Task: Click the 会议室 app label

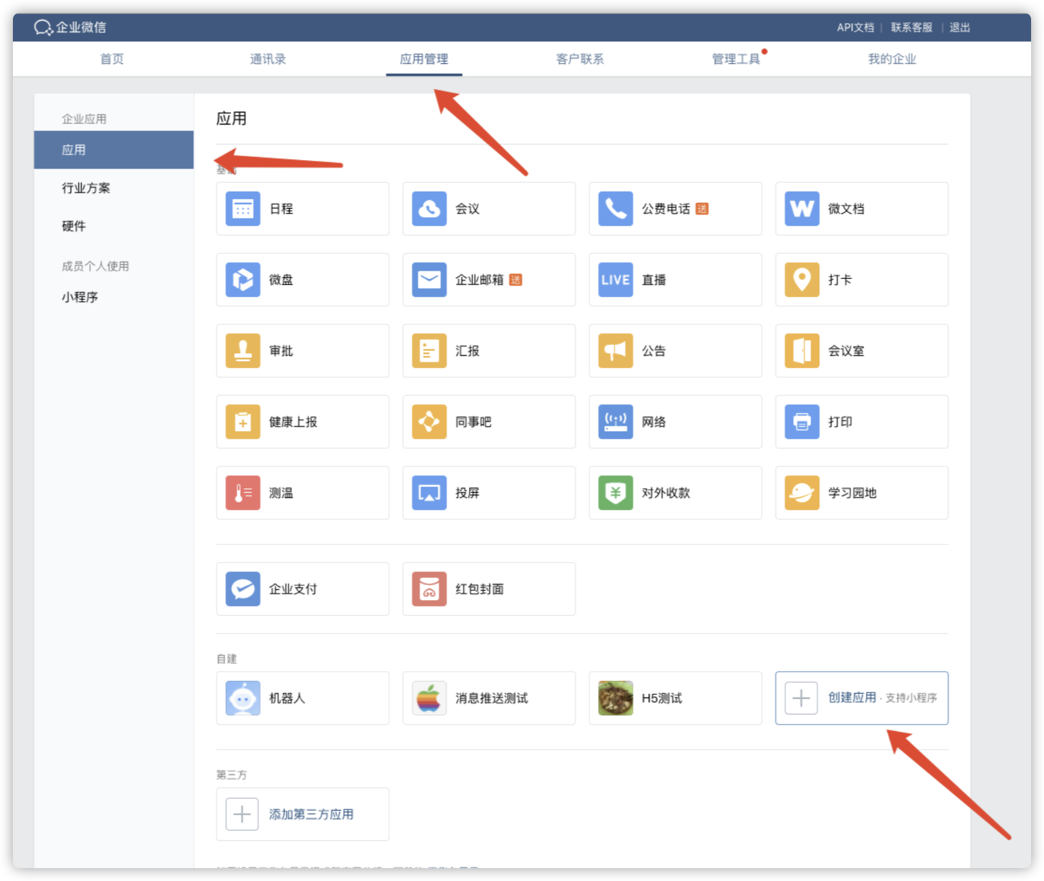Action: point(846,351)
